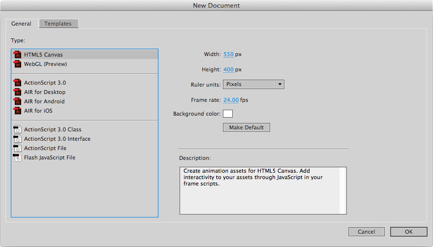Viewport: 433px width, 247px height.
Task: Click the HTML5 Canvas file icon
Action: click(17, 55)
